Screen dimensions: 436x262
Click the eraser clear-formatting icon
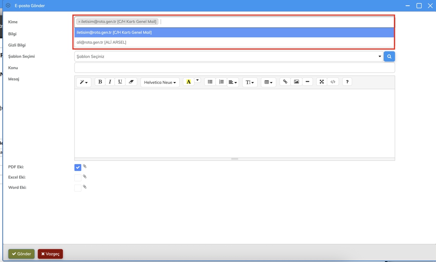[x=131, y=82]
